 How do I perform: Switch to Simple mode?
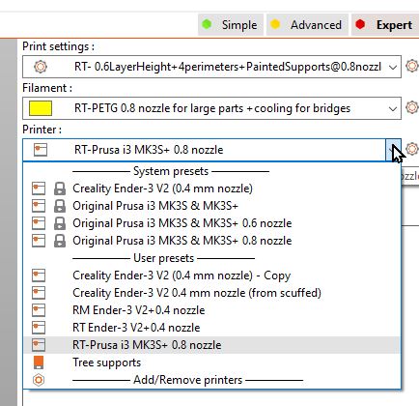coord(231,25)
